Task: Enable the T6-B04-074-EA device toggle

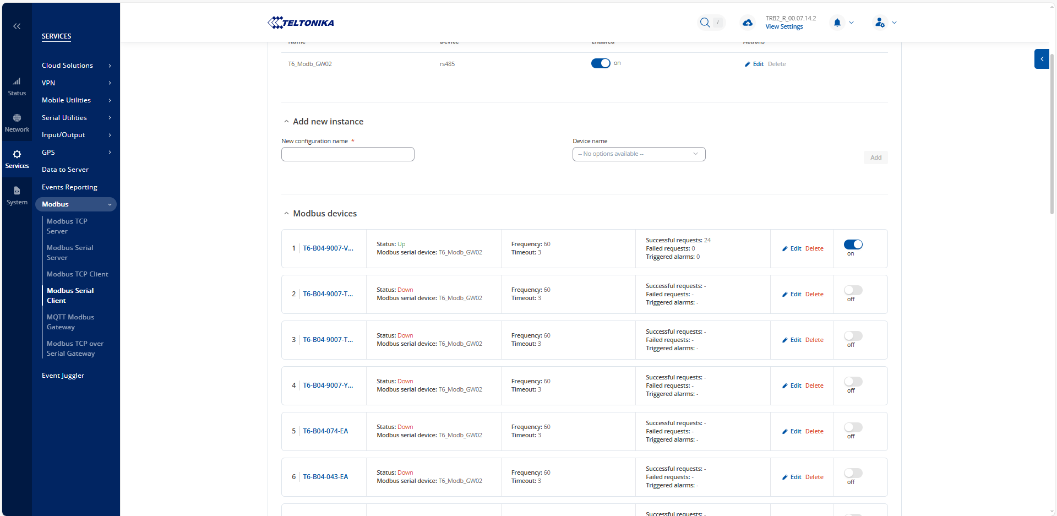Action: click(x=853, y=427)
